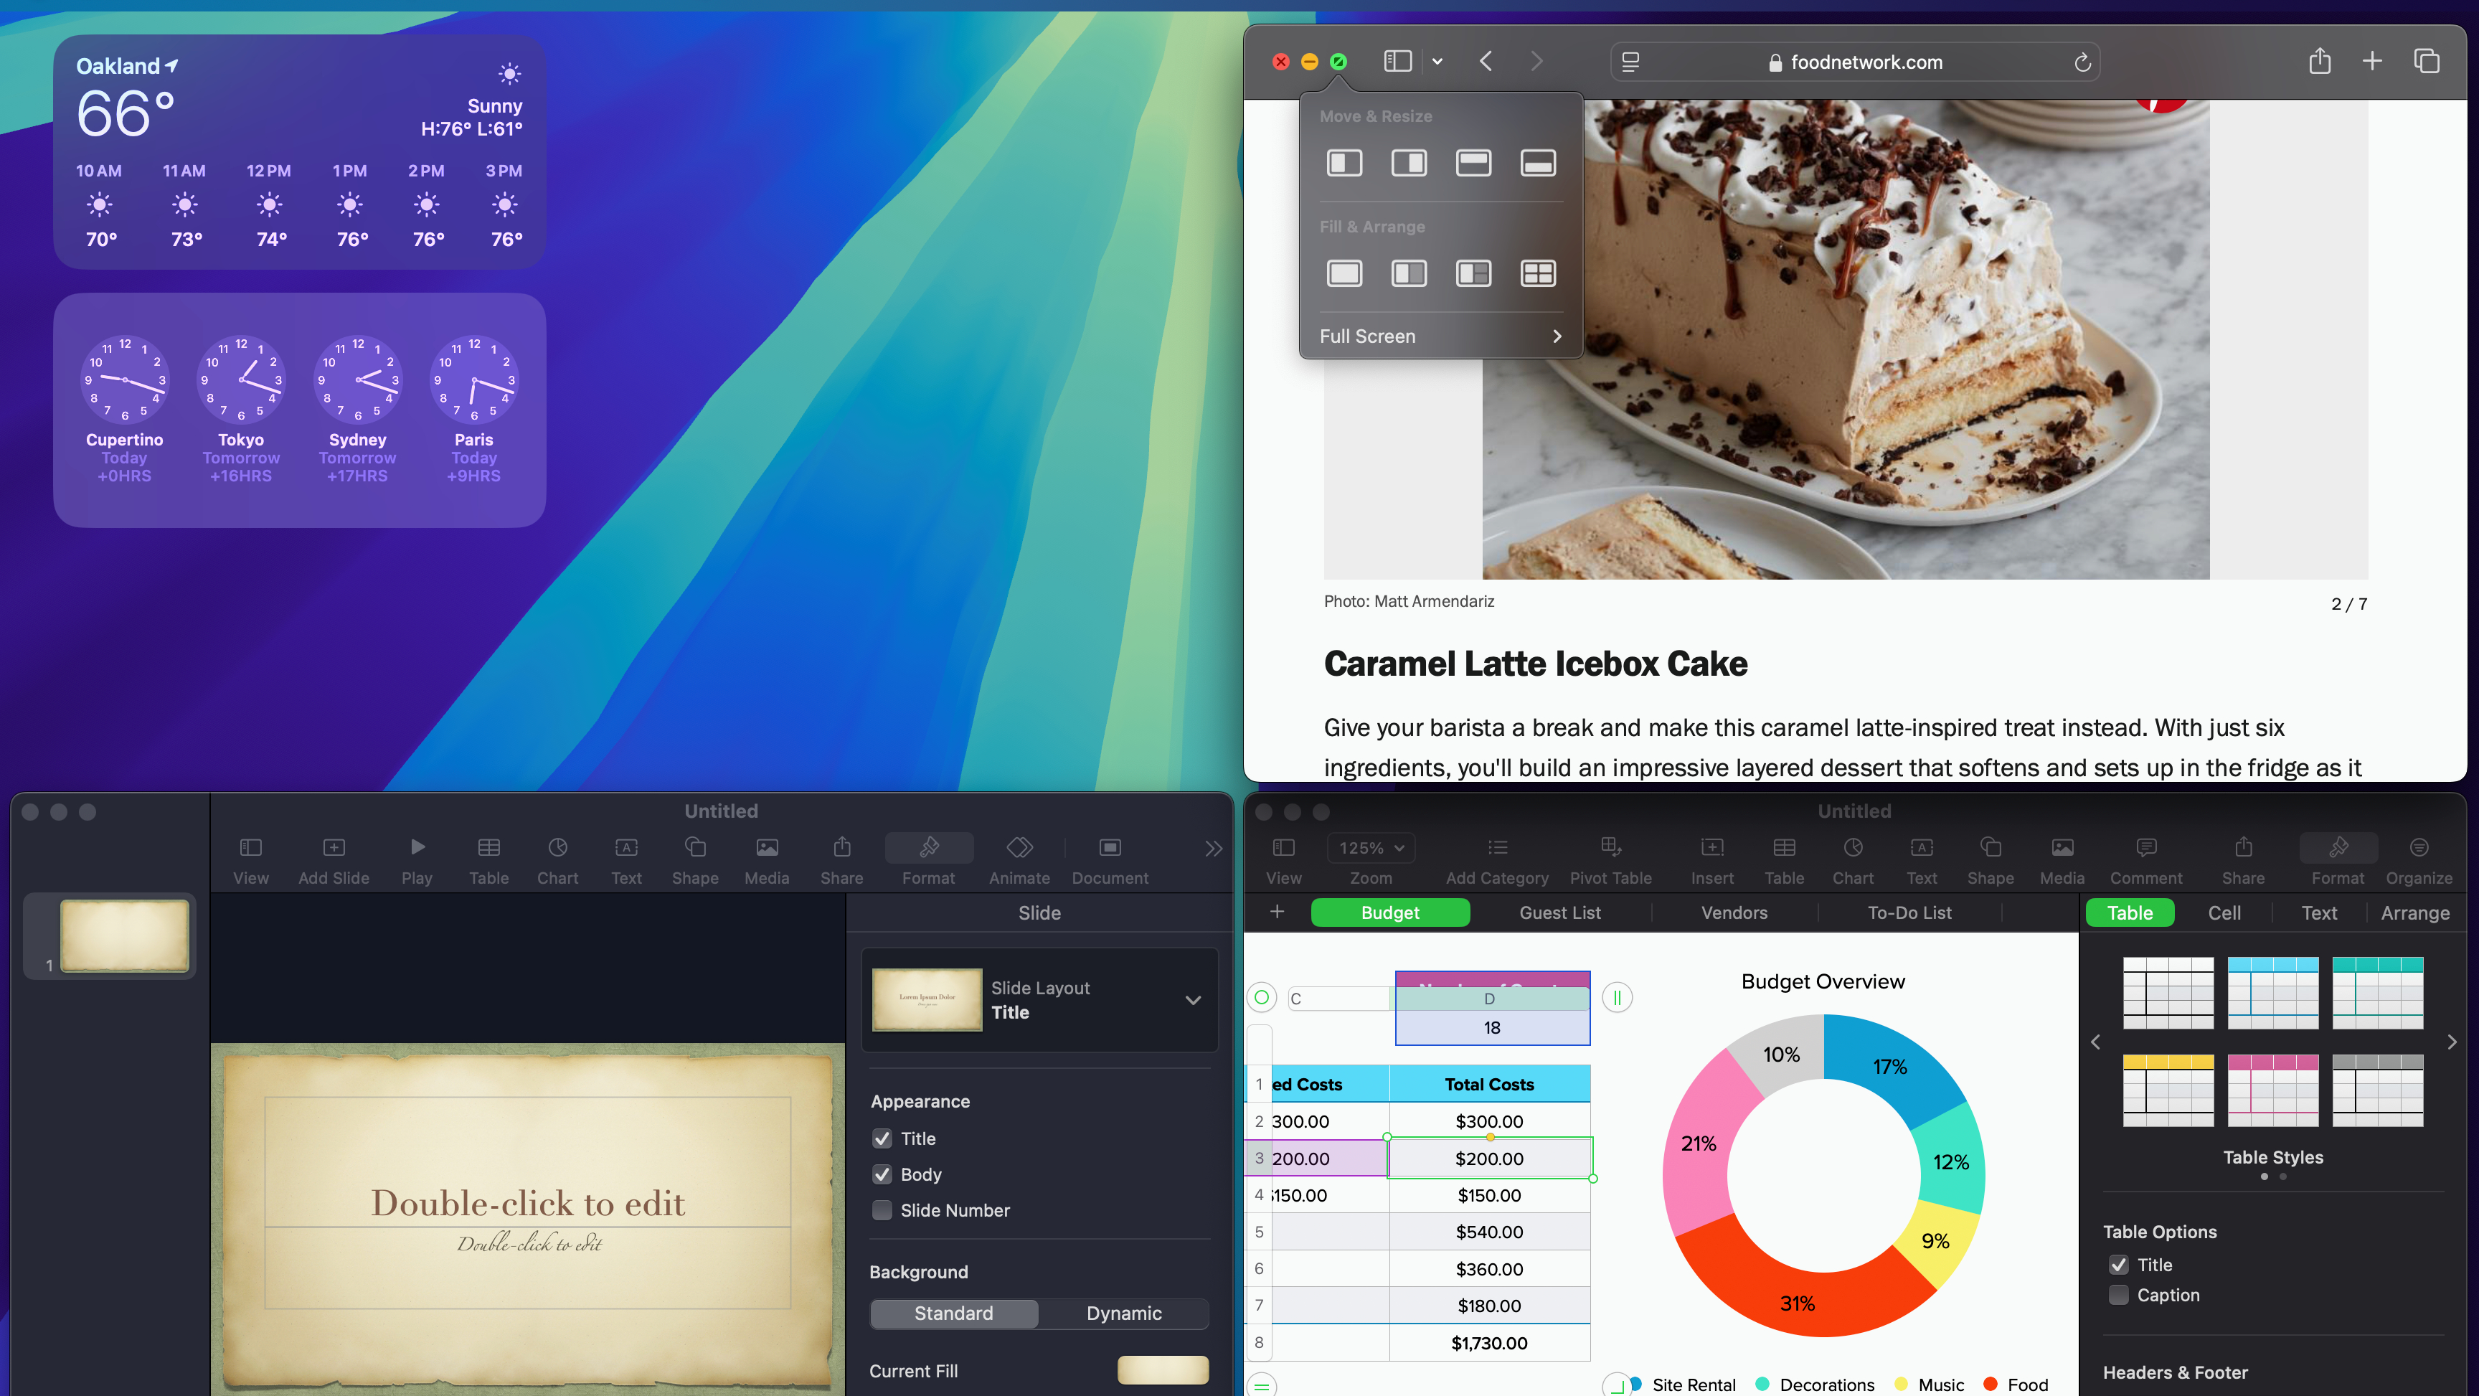Enable Caption under Table Options
Viewport: 2479px width, 1396px height.
pyautogui.click(x=2118, y=1295)
